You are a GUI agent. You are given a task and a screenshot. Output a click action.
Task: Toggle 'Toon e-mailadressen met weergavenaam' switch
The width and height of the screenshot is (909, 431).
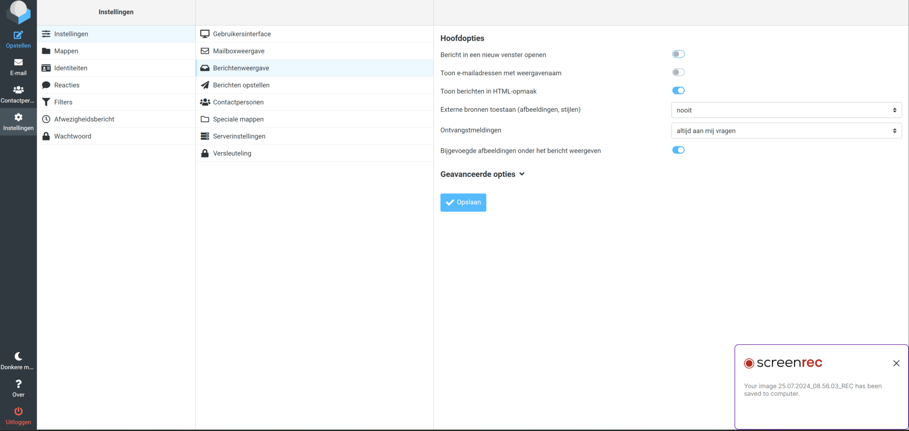coord(678,72)
